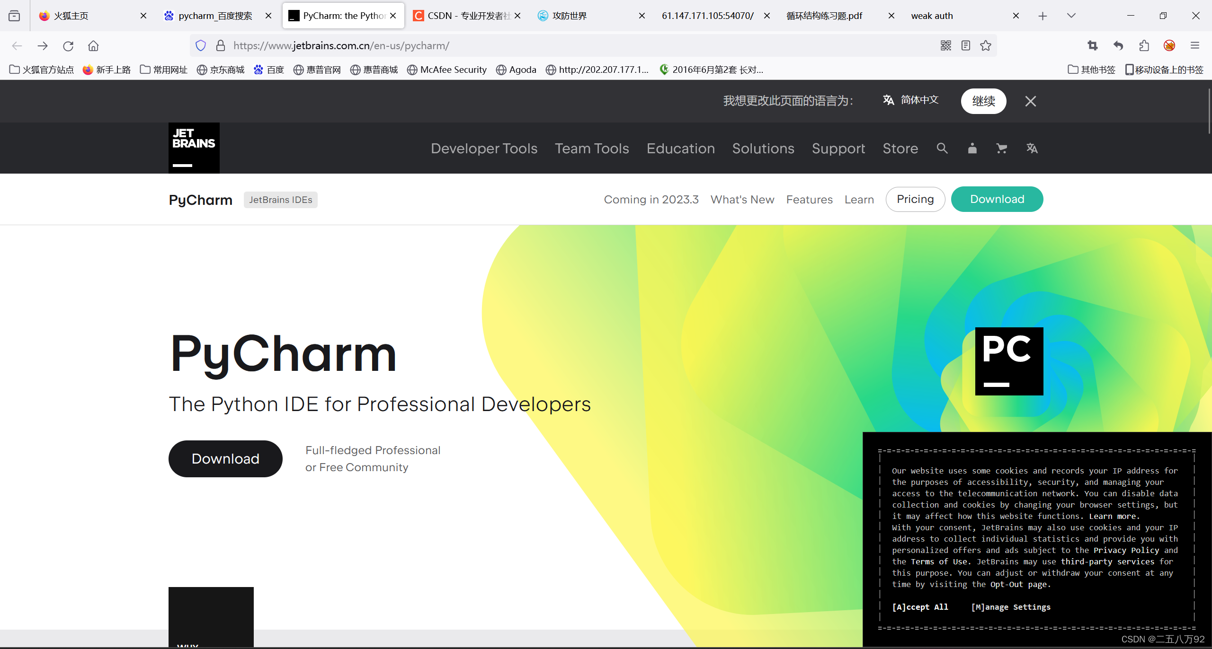Screen dimensions: 1212x649
Task: Open Developer Tools menu item
Action: (484, 149)
